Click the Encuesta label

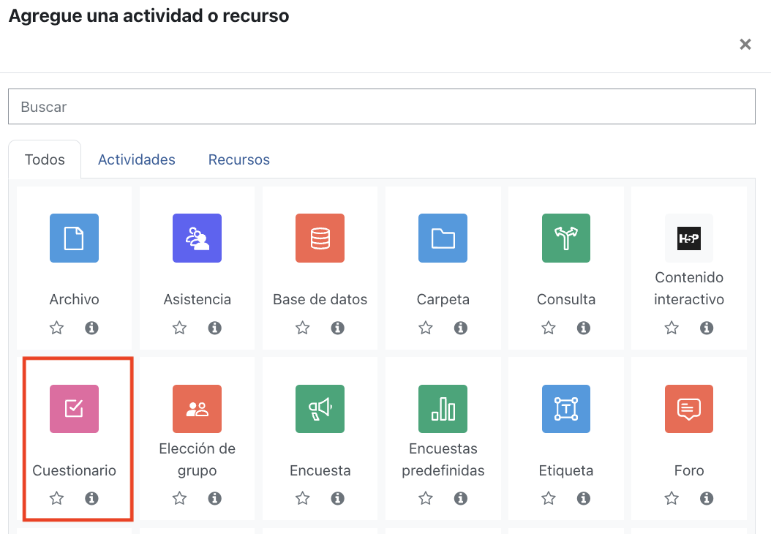[320, 470]
